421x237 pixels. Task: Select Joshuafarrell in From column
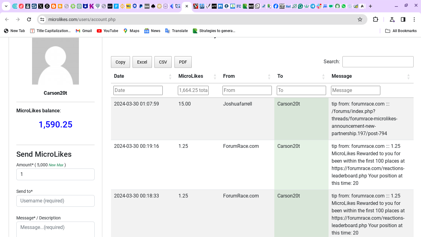click(x=238, y=104)
